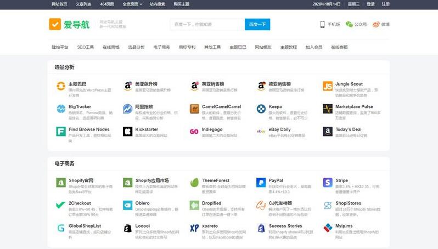
Task: Select the SEO工具 menu item
Action: [85, 47]
